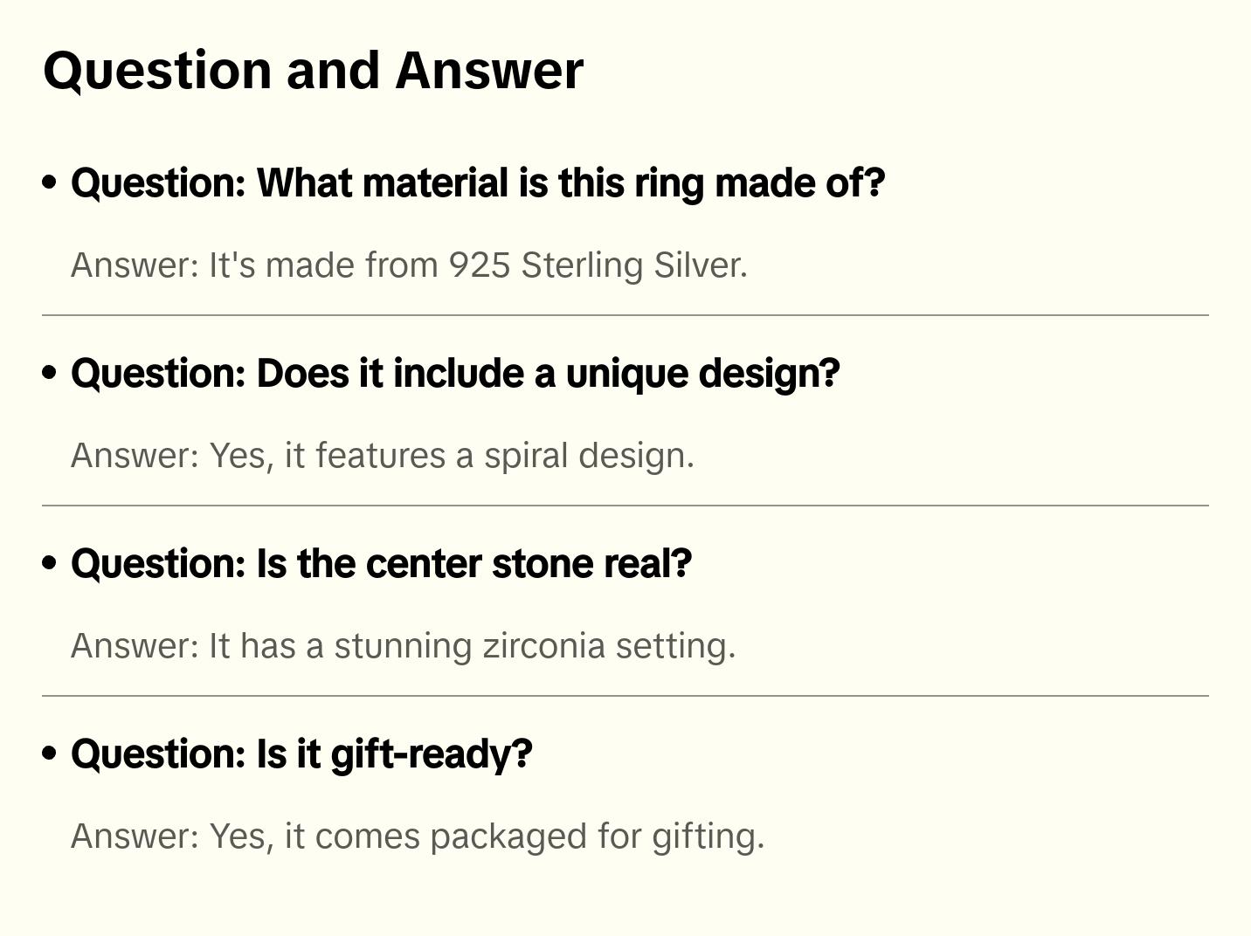Click the Sterling Silver answer line

coord(409,265)
